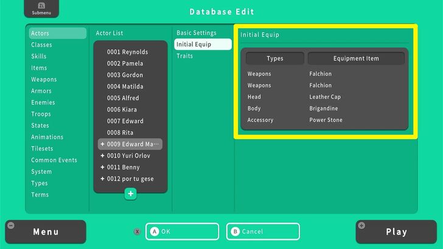Open the ZL Submenu button
This screenshot has width=443, height=249.
[41, 9]
